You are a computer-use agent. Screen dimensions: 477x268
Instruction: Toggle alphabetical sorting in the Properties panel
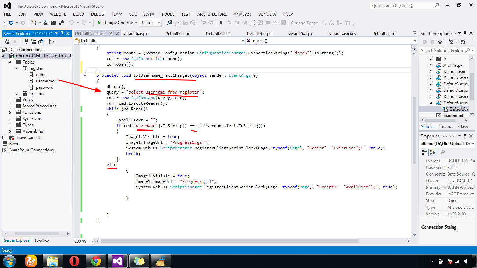pyautogui.click(x=432, y=152)
